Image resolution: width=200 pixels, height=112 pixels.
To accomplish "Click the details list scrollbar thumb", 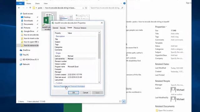I will click(99, 46).
